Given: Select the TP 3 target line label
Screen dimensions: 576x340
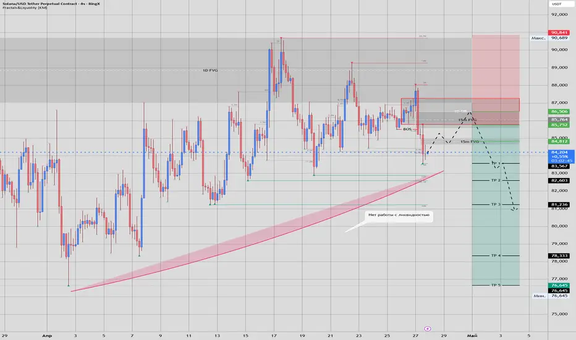Looking at the screenshot, I should (x=496, y=205).
